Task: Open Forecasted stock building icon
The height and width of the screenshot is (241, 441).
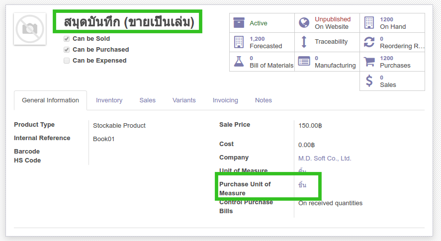Action: click(x=239, y=42)
